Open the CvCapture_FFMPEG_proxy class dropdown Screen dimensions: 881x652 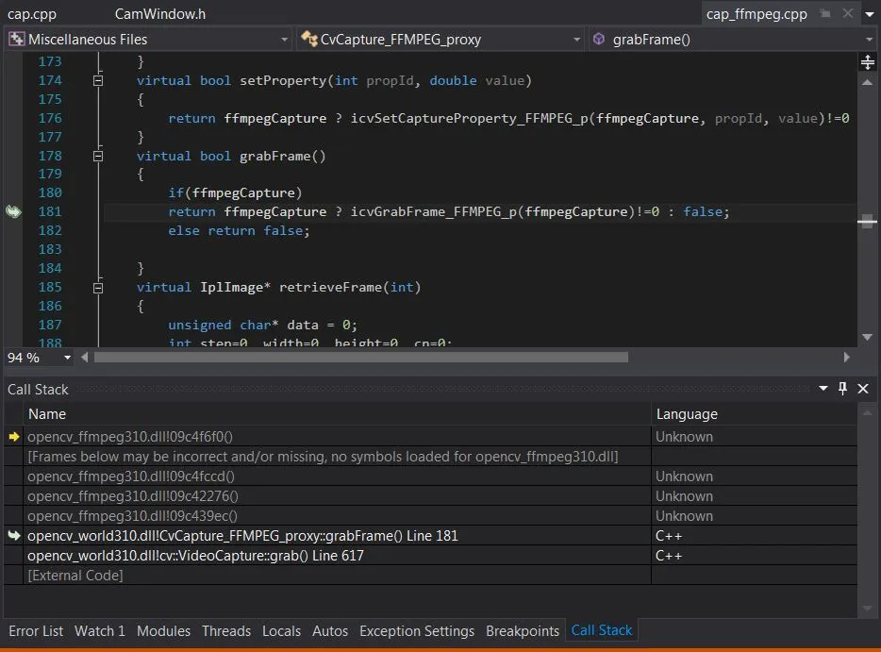(440, 40)
